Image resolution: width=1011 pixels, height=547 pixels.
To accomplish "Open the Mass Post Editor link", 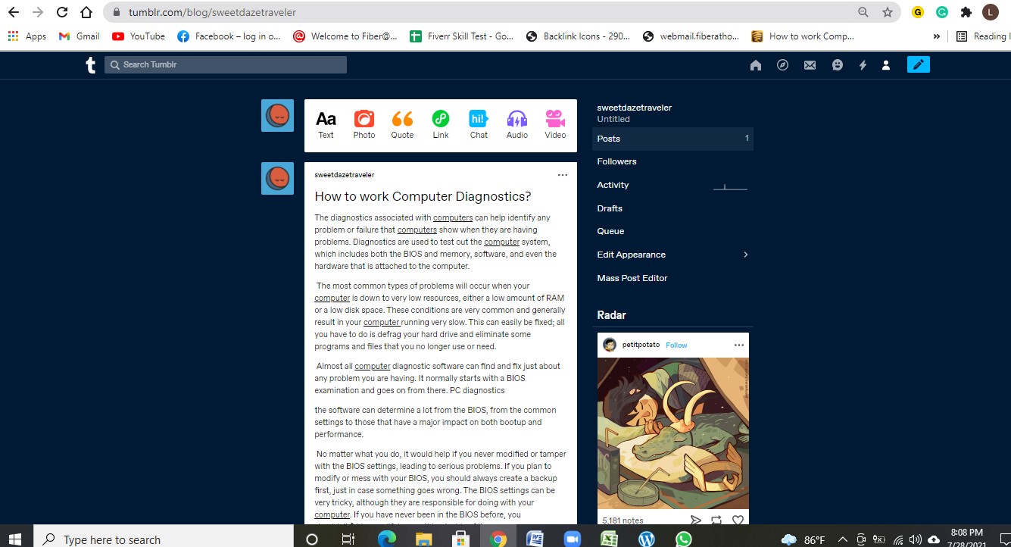I will [x=632, y=278].
